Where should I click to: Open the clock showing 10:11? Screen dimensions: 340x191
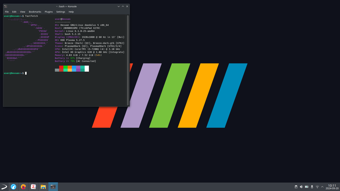click(332, 187)
